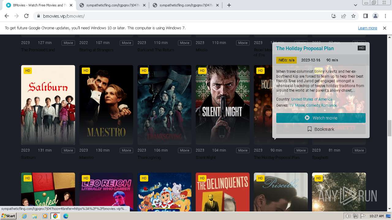Click The Promised Land title
This screenshot has height=220, width=392.
coord(38,50)
